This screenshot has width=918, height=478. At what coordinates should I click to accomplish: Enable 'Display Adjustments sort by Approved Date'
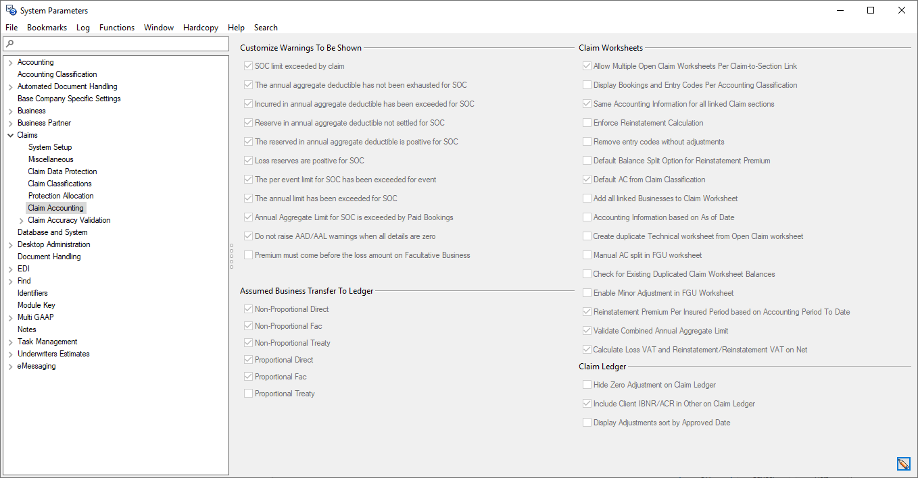(x=587, y=422)
